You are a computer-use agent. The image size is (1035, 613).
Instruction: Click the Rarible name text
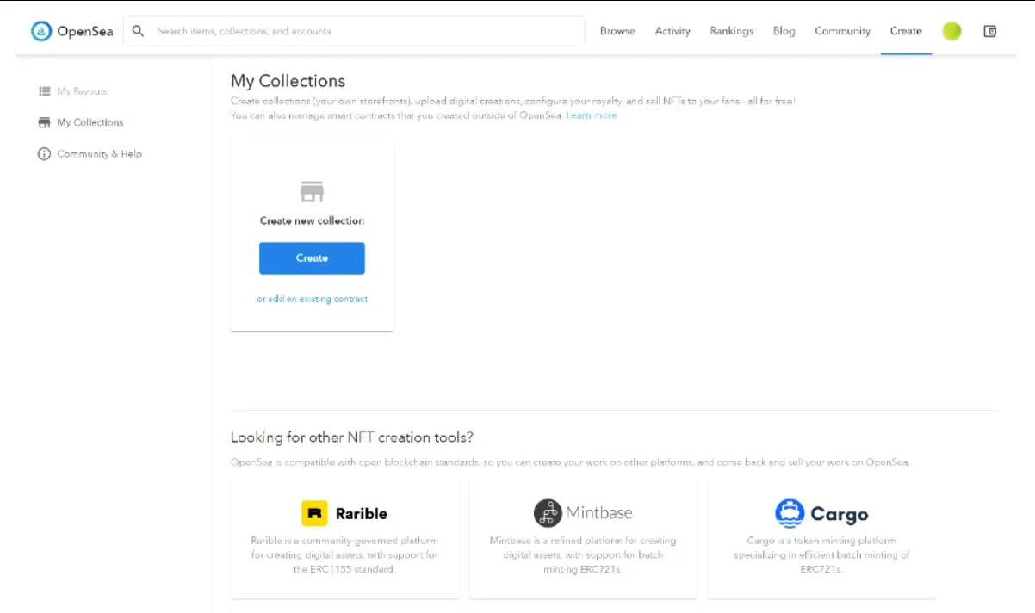pos(362,514)
